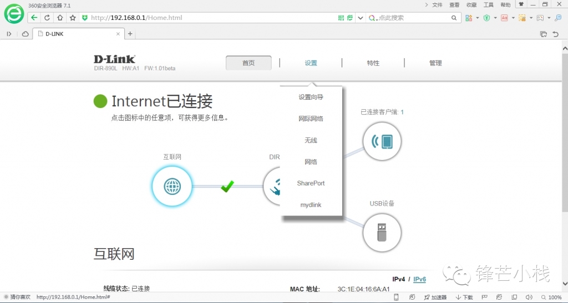Image resolution: width=568 pixels, height=303 pixels.
Task: Choose 无线 from the dropdown menu
Action: [311, 140]
